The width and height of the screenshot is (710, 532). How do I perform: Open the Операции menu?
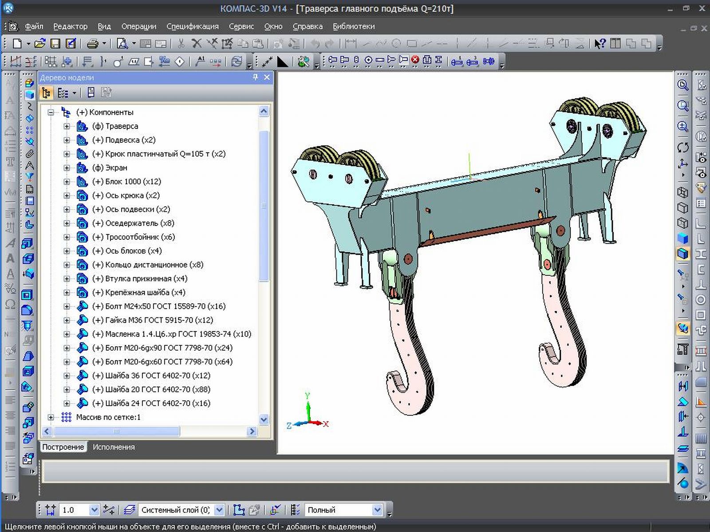pyautogui.click(x=138, y=26)
